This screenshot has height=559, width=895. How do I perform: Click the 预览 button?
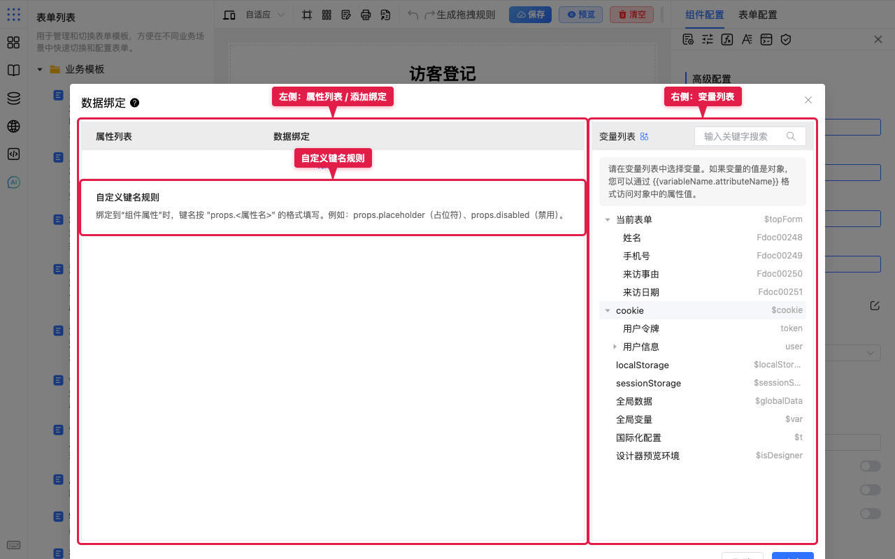(x=580, y=15)
